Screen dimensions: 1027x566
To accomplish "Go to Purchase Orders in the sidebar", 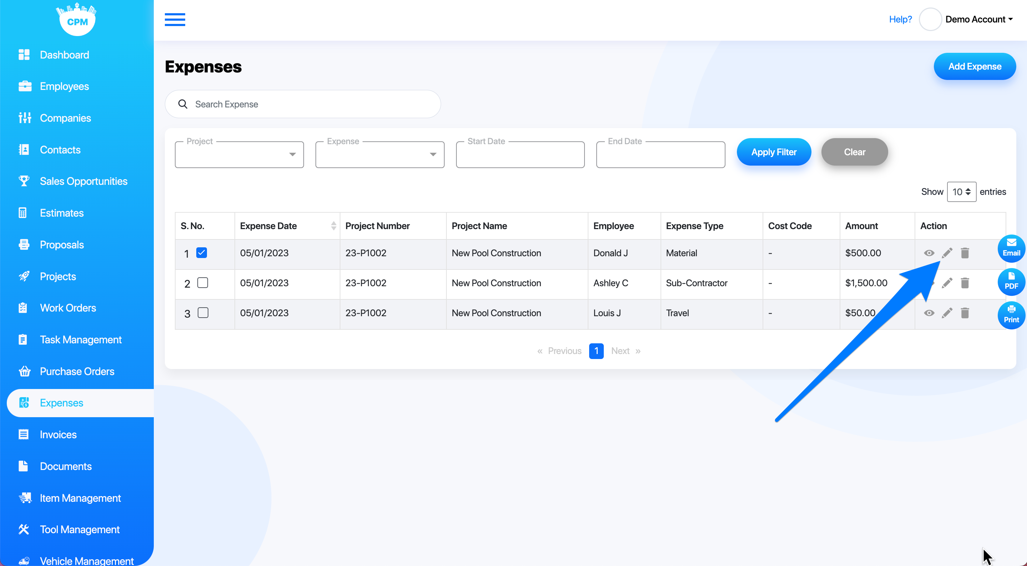I will tap(77, 371).
